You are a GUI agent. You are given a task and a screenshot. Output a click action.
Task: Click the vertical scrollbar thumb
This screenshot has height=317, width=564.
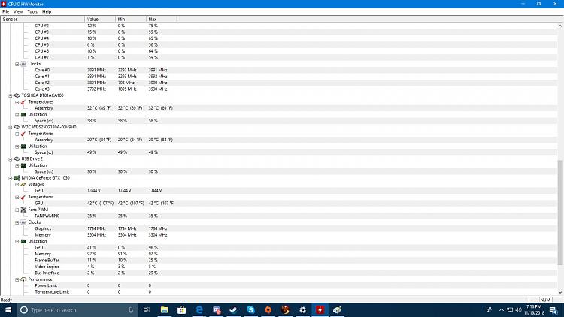560,213
